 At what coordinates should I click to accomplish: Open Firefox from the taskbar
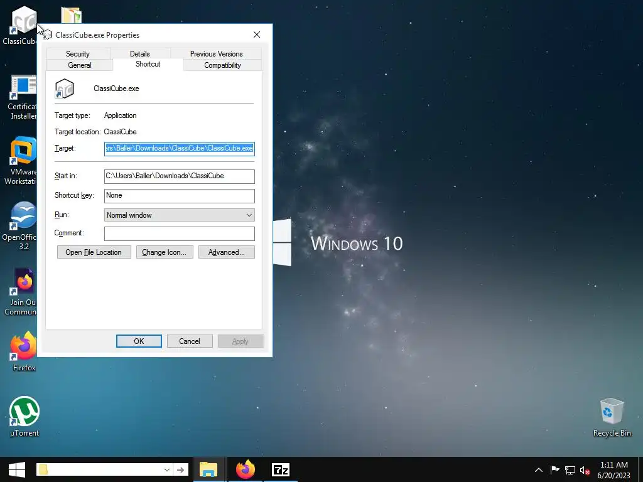pyautogui.click(x=246, y=469)
